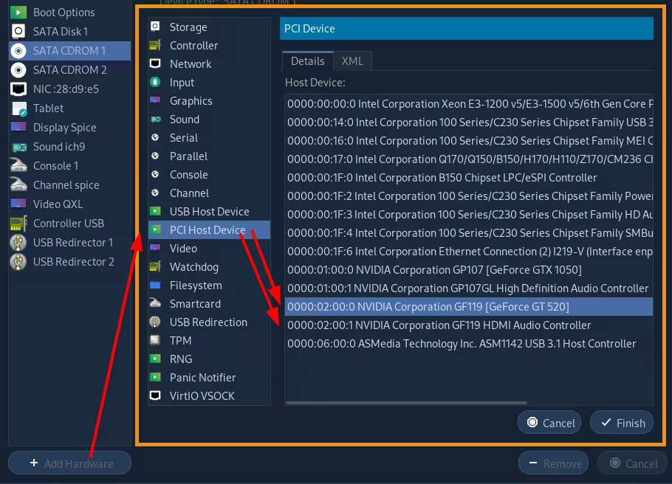Click the Console 1 icon
672x484 pixels.
click(18, 166)
